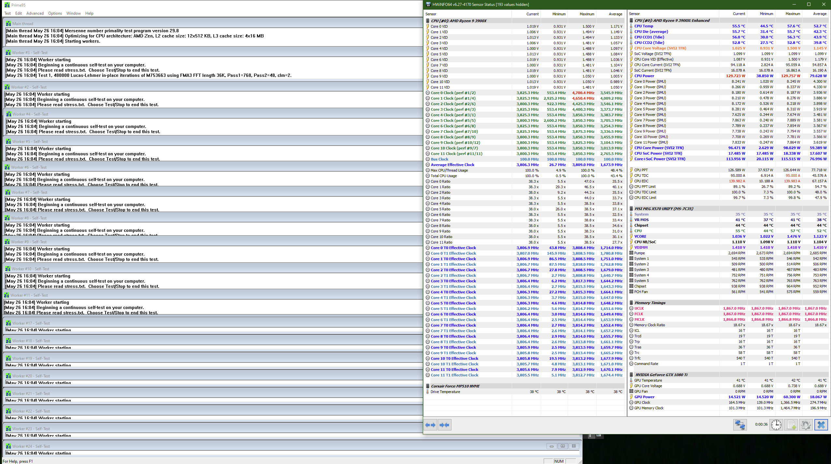Open the Options menu
Screen dimensions: 831x464
[55, 13]
